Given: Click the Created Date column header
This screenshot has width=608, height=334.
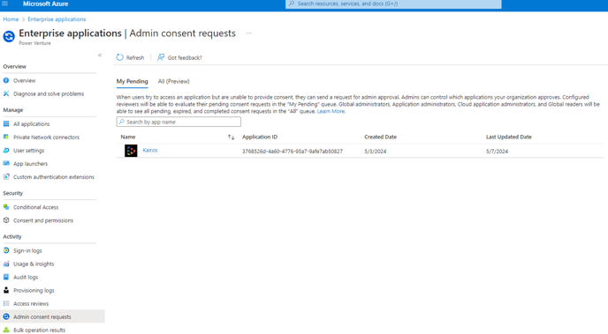Looking at the screenshot, I should (x=380, y=137).
